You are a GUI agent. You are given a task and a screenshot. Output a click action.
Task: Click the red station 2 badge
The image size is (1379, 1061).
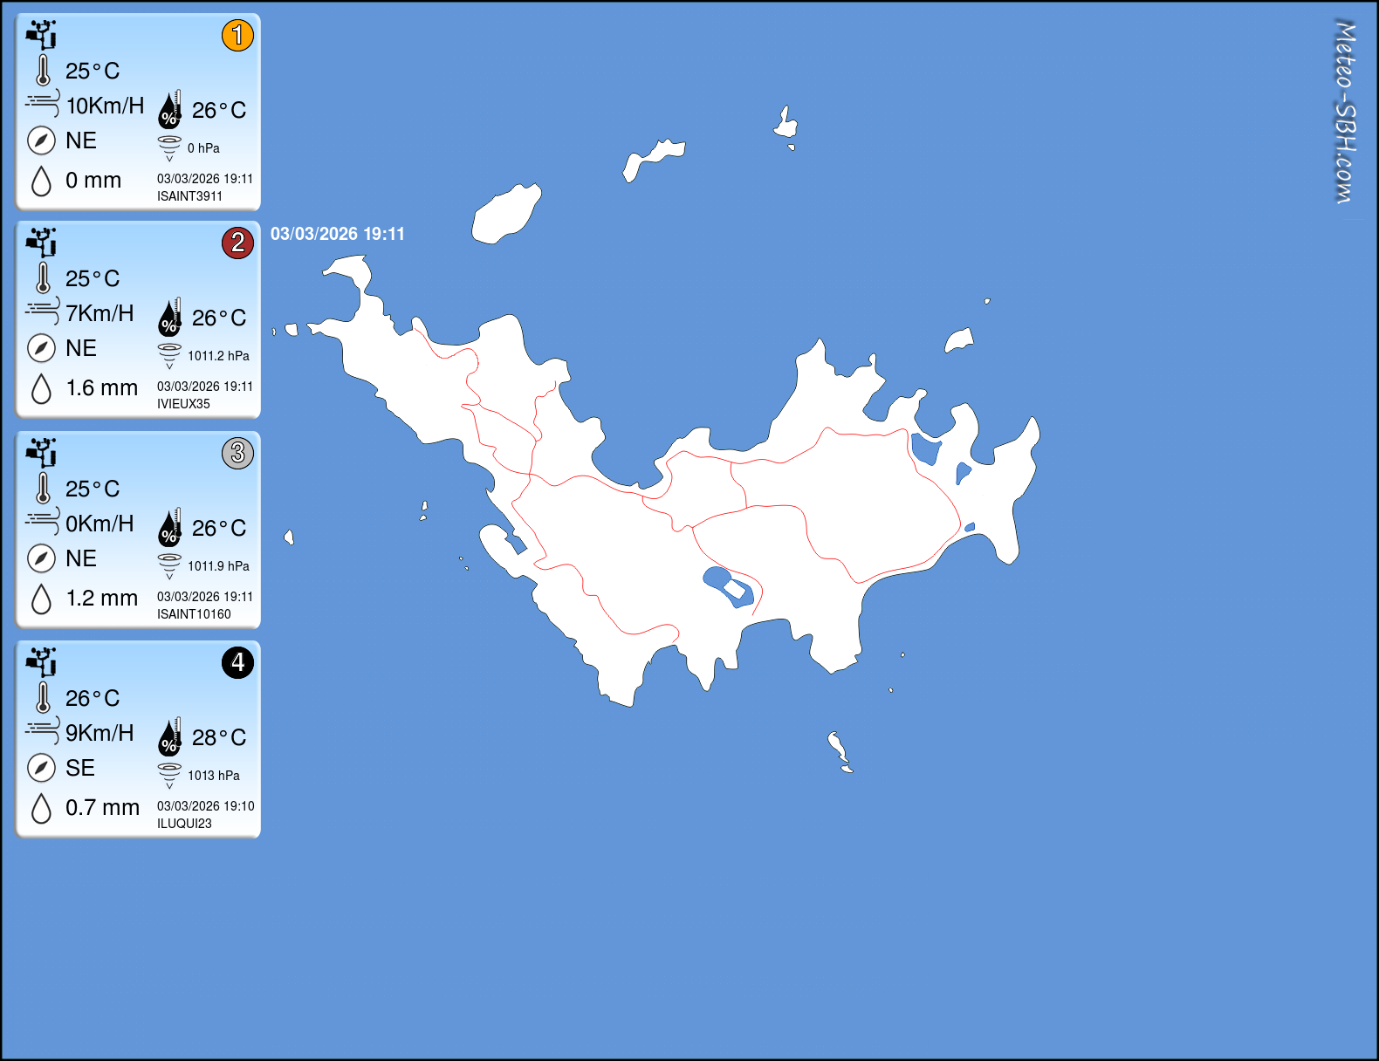click(237, 243)
